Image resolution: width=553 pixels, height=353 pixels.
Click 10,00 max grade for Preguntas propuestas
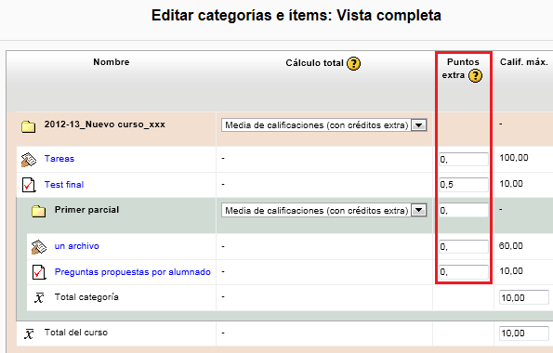point(511,271)
